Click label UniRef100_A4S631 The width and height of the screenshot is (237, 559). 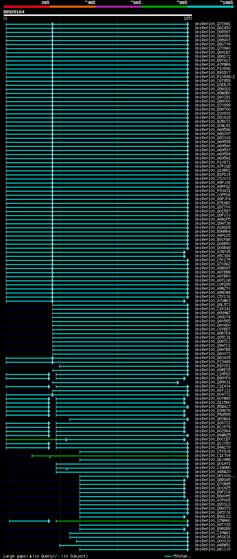click(x=213, y=537)
